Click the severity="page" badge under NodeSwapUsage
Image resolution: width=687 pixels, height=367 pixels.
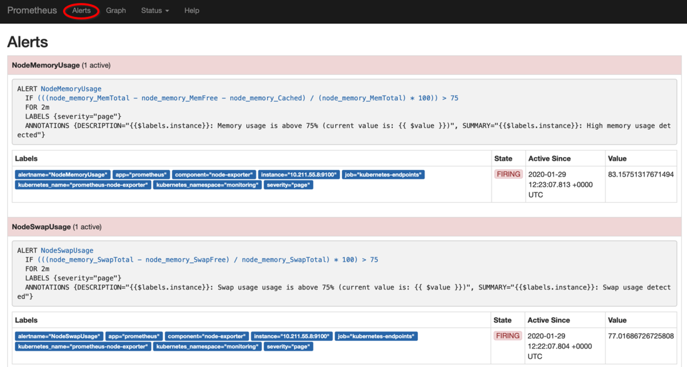pos(289,347)
